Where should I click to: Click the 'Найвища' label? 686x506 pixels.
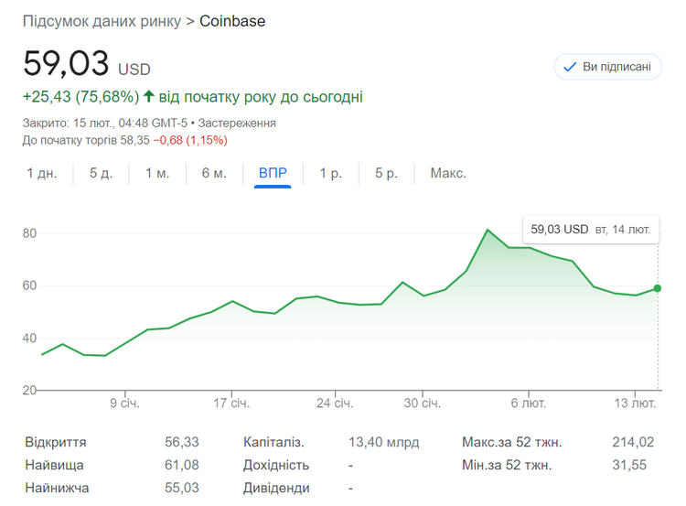click(54, 465)
